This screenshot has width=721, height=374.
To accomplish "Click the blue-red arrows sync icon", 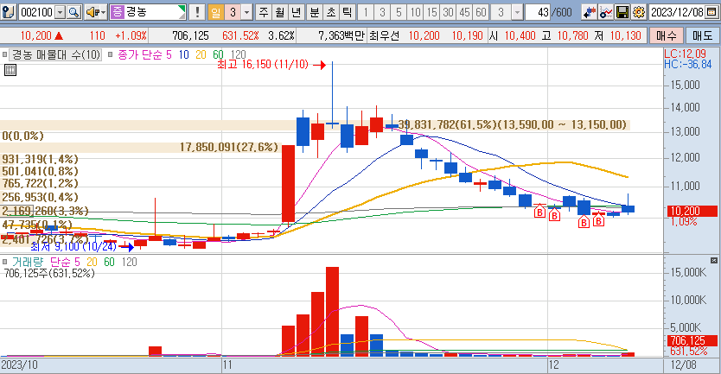I will (x=589, y=12).
